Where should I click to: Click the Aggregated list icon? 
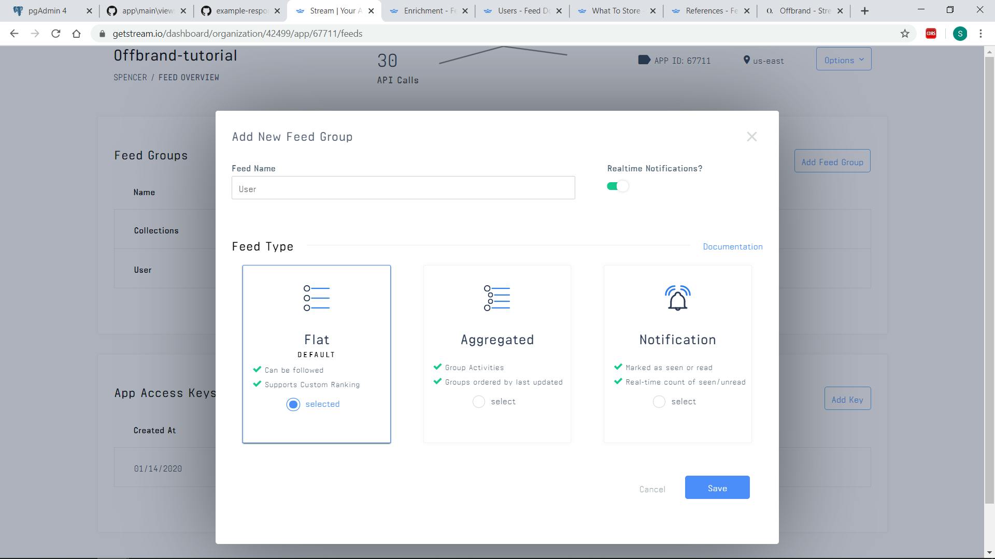pyautogui.click(x=496, y=297)
